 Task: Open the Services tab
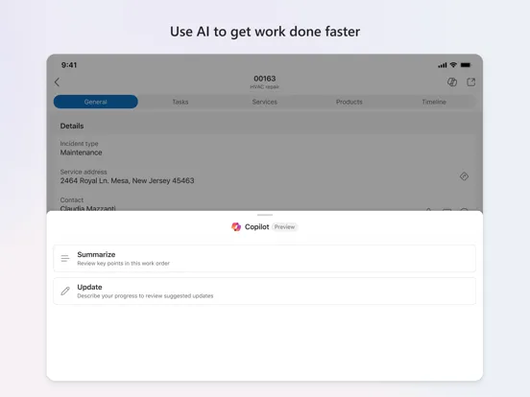(265, 102)
